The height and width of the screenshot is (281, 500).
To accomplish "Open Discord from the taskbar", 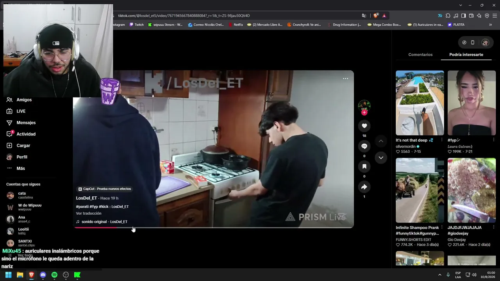I will pyautogui.click(x=43, y=275).
